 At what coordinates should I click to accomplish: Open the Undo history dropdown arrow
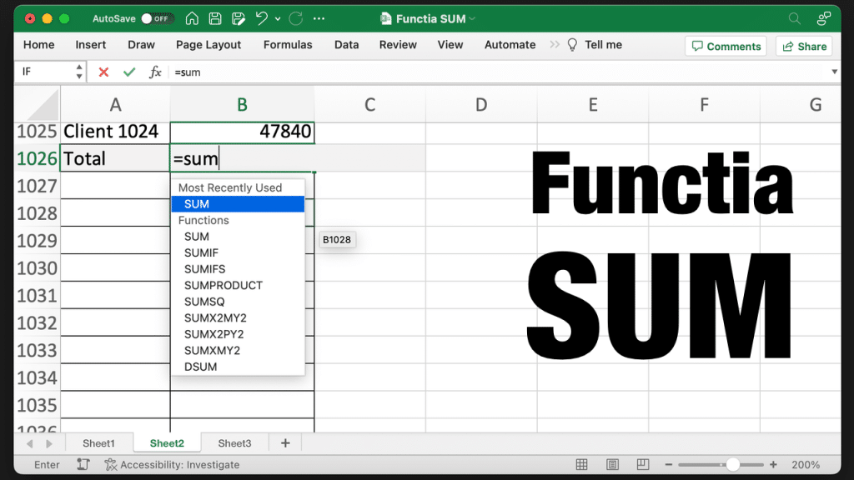[278, 19]
